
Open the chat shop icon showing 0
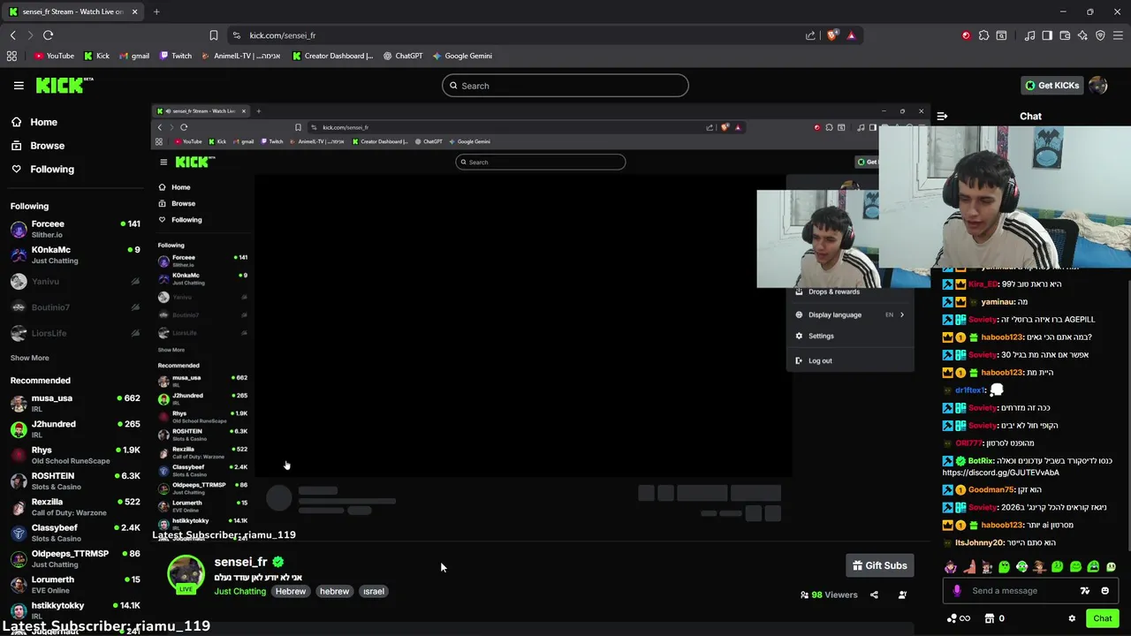pyautogui.click(x=995, y=618)
